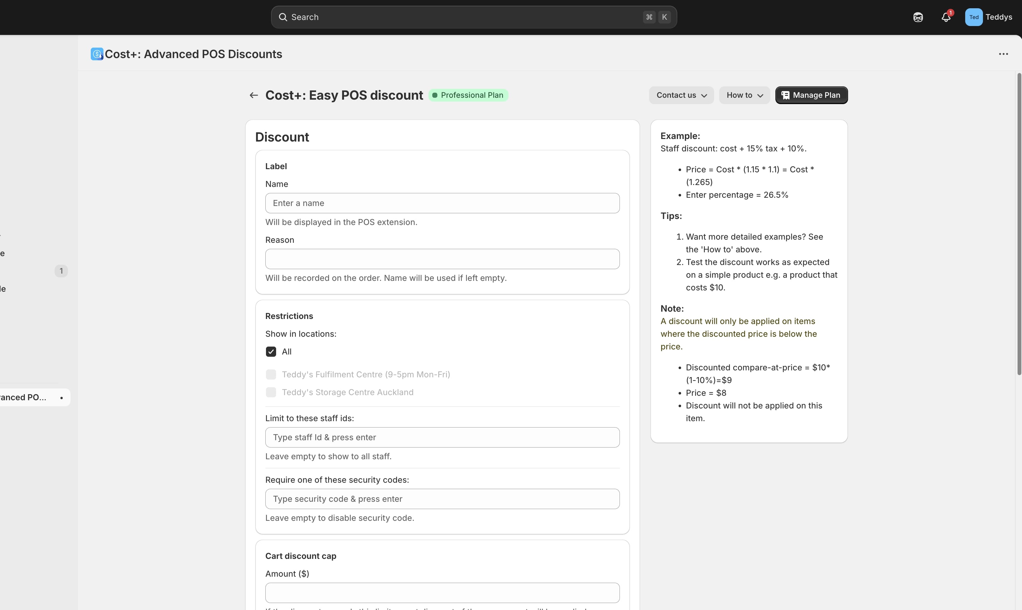Click the Sidekick assistant face icon
Image resolution: width=1022 pixels, height=610 pixels.
pyautogui.click(x=918, y=17)
